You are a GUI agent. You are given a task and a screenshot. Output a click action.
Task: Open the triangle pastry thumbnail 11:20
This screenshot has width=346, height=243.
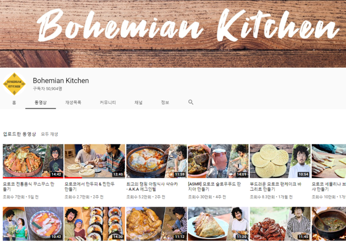pyautogui.click(x=218, y=224)
